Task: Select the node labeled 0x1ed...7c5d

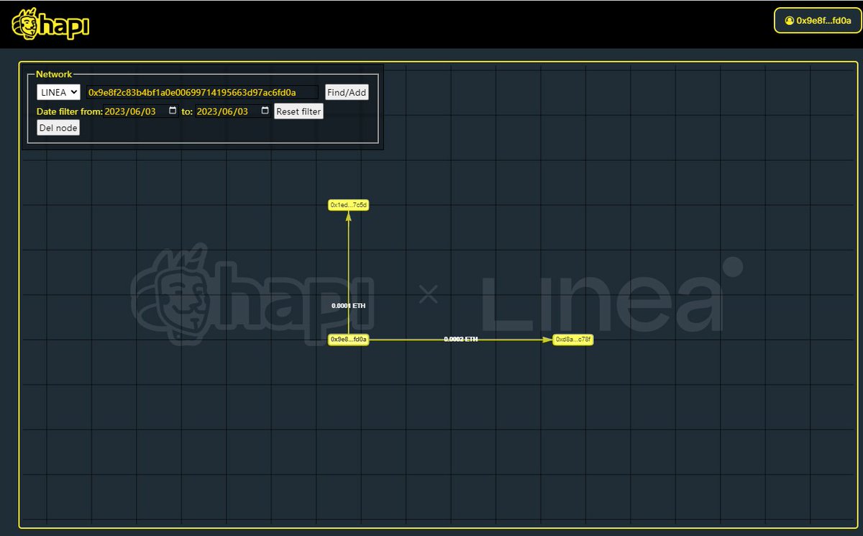Action: (347, 204)
